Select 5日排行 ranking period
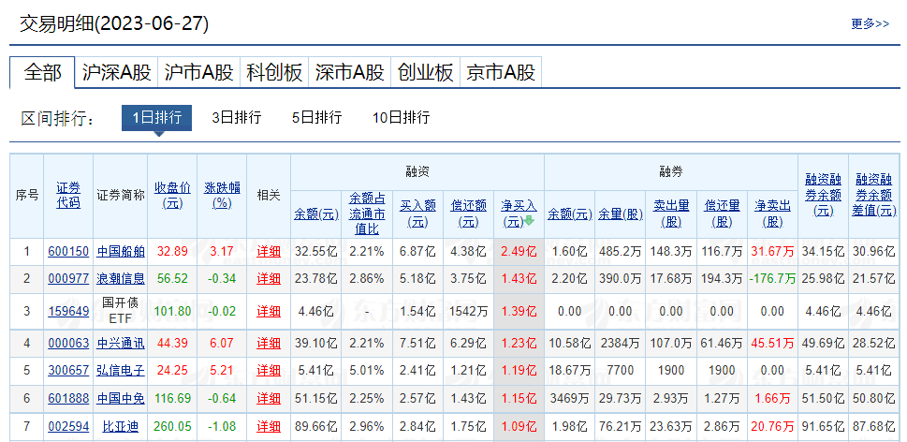Viewport: 907px width, 442px height. click(317, 118)
